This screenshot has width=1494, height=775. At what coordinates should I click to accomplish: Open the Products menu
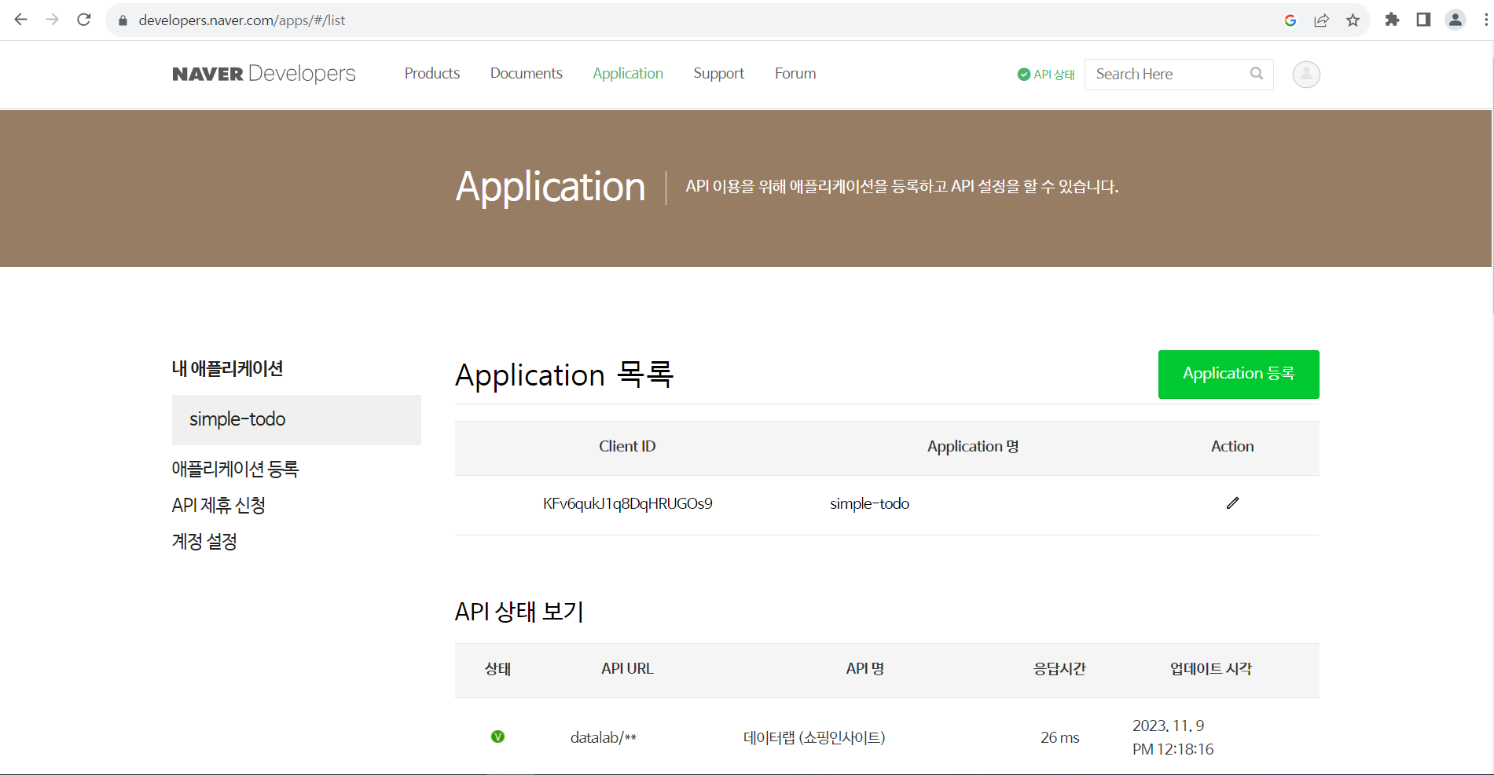432,74
